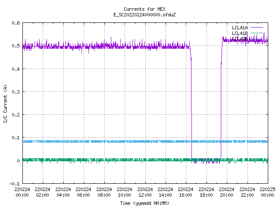
Task: Click the 0.5 y-axis tick label
Action: (16, 46)
